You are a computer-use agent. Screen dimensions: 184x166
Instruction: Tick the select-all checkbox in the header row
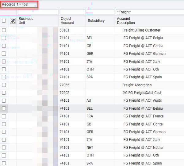point(4,21)
